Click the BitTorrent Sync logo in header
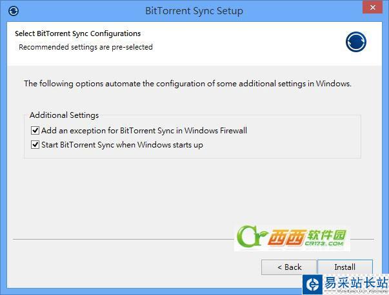The height and width of the screenshot is (295, 389). (355, 42)
